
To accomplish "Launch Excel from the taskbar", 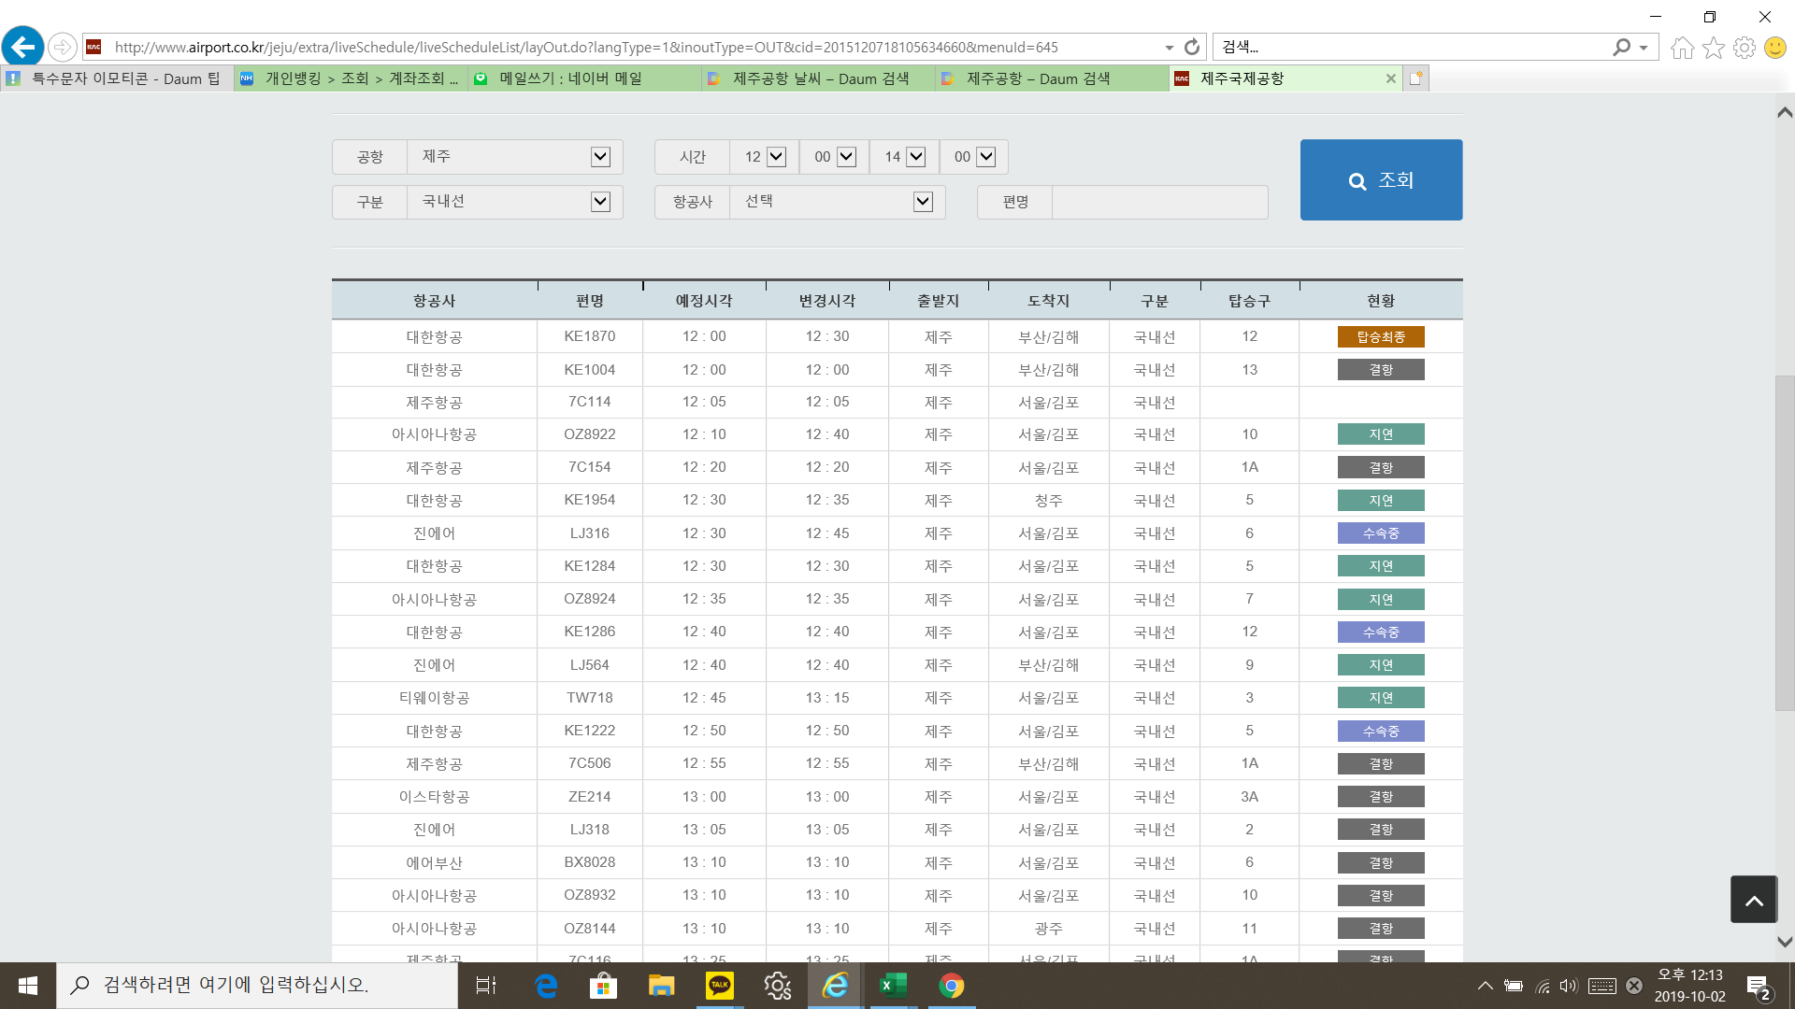I will coord(893,986).
